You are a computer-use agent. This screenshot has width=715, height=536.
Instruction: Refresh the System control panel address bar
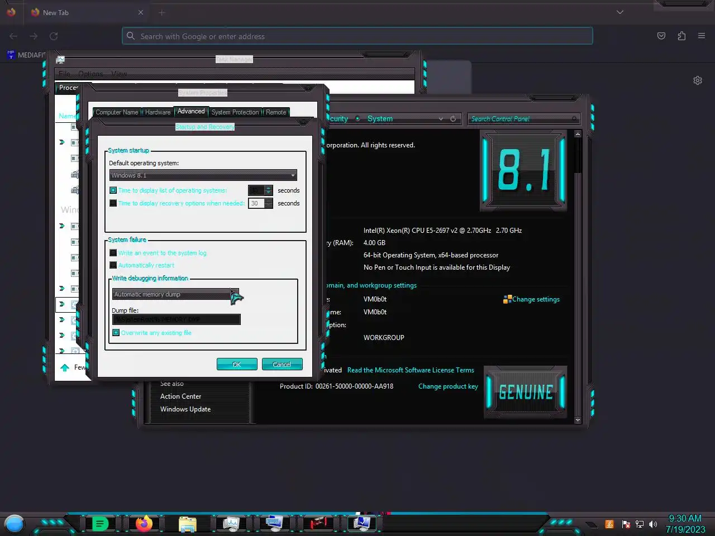click(453, 119)
